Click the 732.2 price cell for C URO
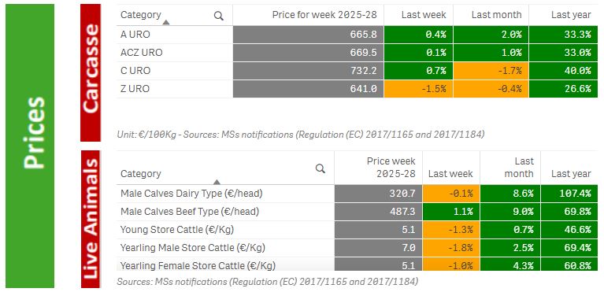The width and height of the screenshot is (604, 292). pyautogui.click(x=308, y=71)
